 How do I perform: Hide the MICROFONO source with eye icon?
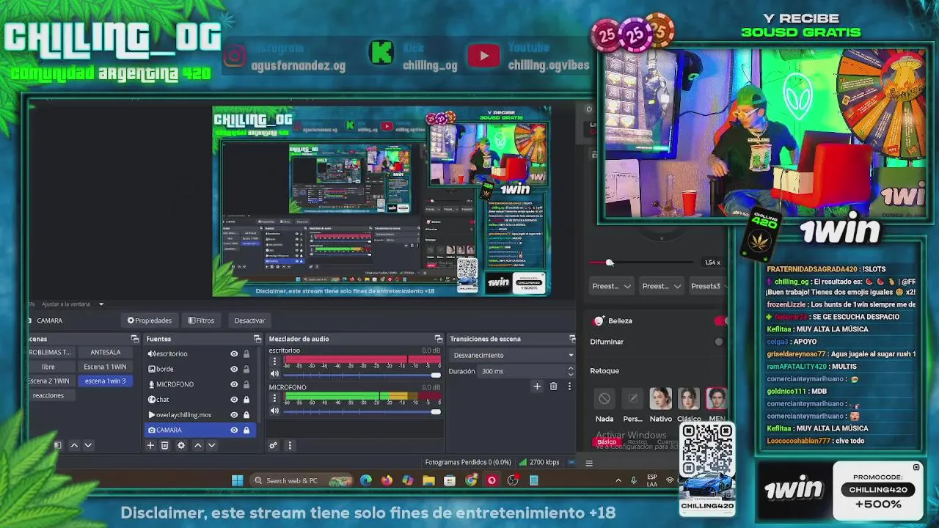click(x=234, y=384)
